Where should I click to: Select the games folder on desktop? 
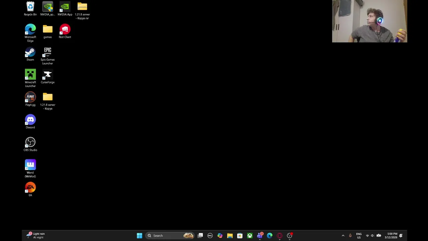47,31
